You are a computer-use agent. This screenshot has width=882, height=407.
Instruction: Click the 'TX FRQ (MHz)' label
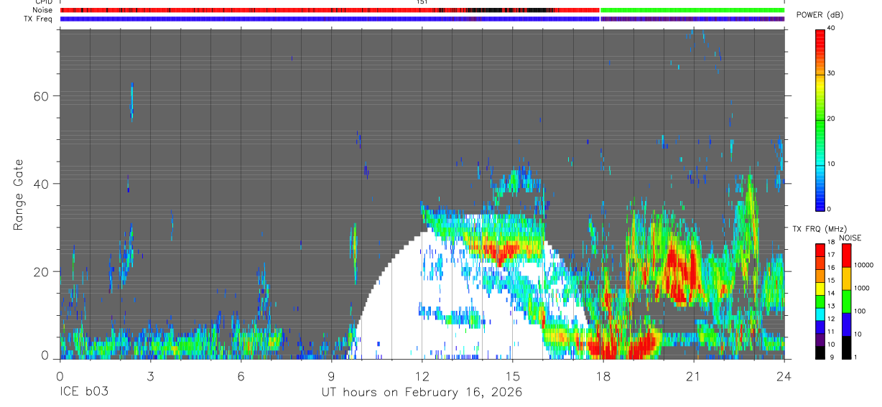(819, 229)
